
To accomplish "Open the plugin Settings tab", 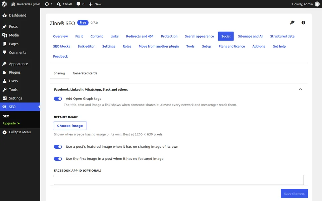I will pyautogui.click(x=109, y=46).
